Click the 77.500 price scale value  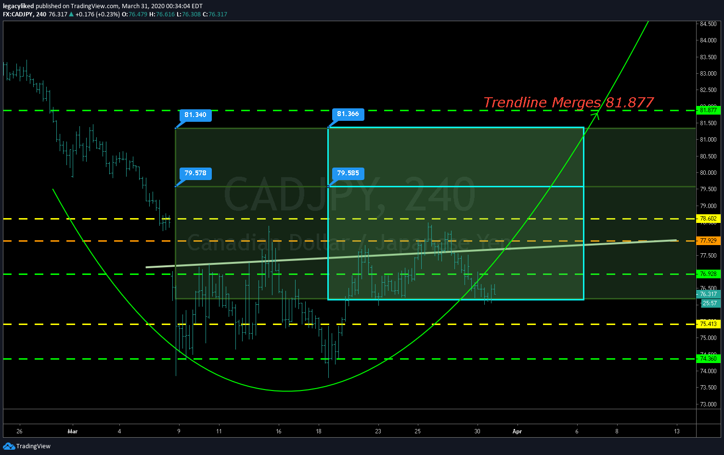click(x=708, y=256)
